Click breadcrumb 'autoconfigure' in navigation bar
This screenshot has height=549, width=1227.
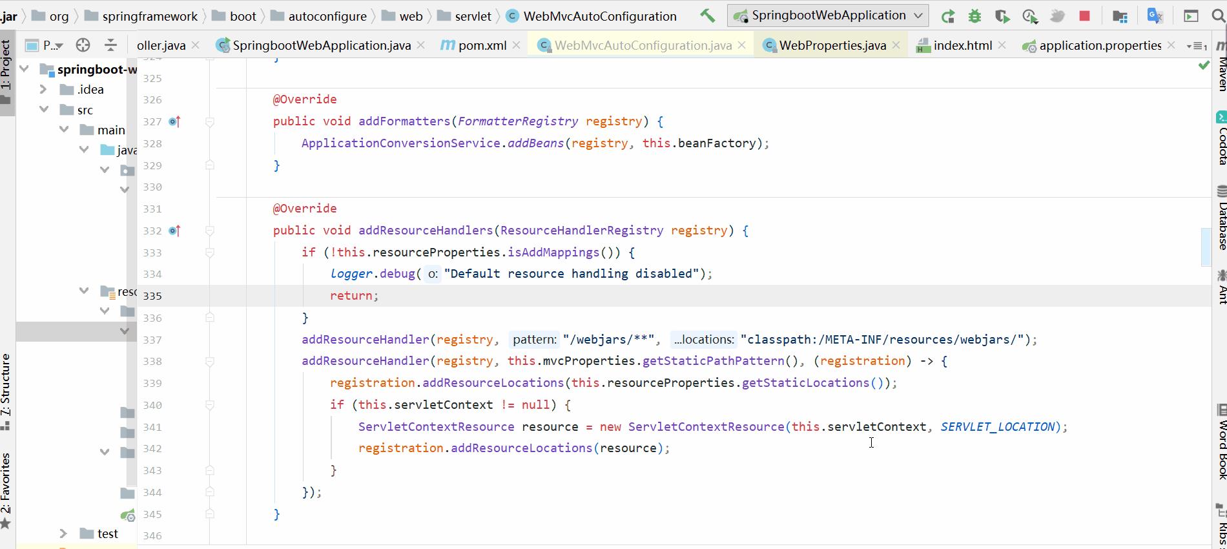click(x=327, y=16)
